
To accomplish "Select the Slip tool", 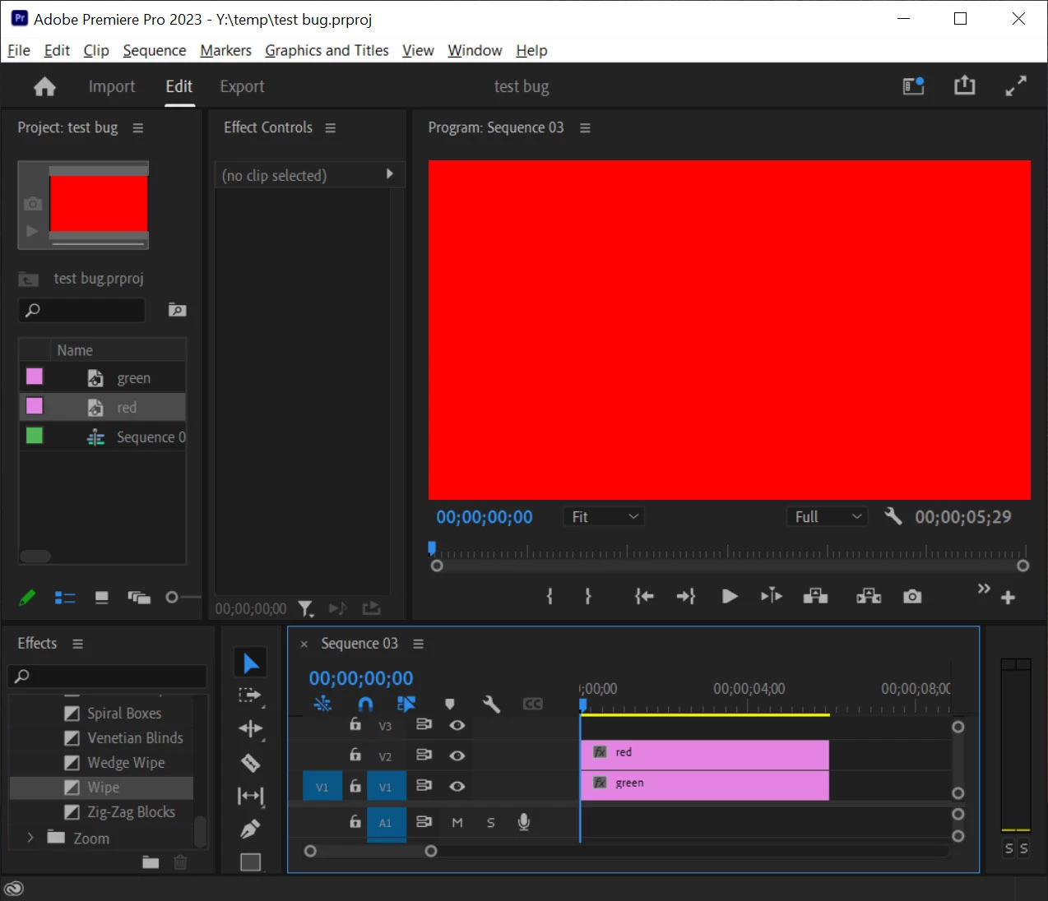I will tap(251, 796).
